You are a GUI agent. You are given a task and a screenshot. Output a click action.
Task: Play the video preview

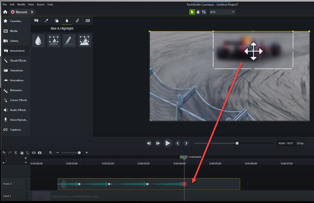168,143
